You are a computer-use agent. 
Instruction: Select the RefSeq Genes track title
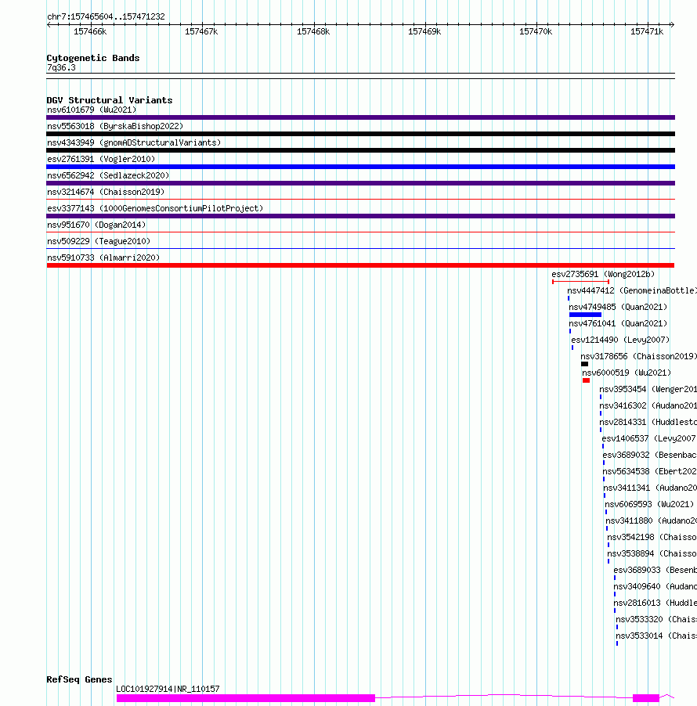(x=79, y=680)
